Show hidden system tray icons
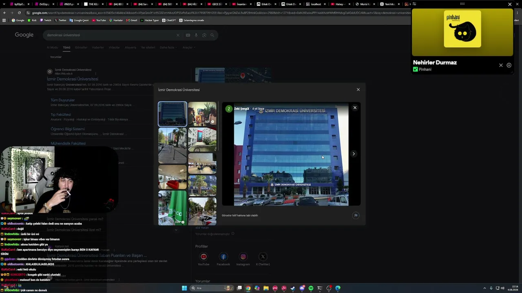The image size is (522, 293). 485,288
